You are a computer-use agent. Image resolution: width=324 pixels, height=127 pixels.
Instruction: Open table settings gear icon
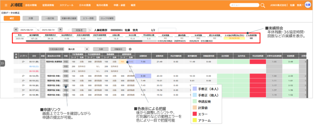coord(130,49)
